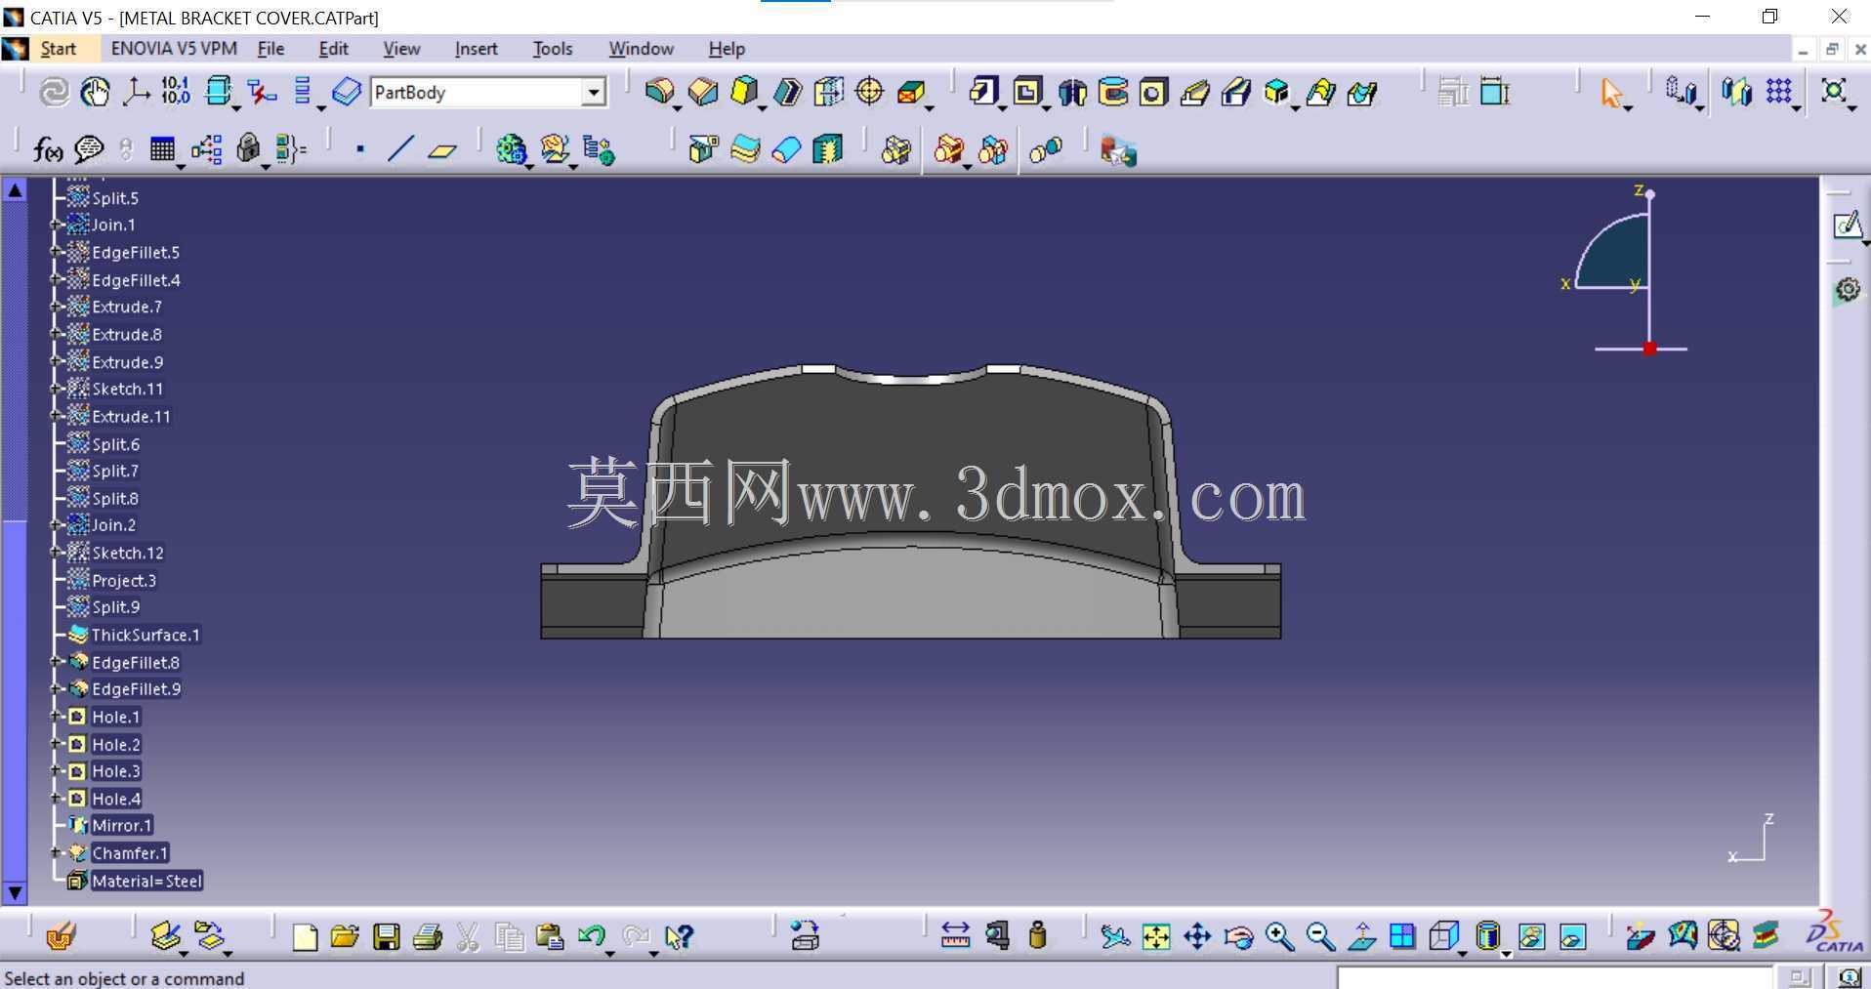
Task: Click the Sketch icon on the right toolbar
Action: tap(1846, 226)
